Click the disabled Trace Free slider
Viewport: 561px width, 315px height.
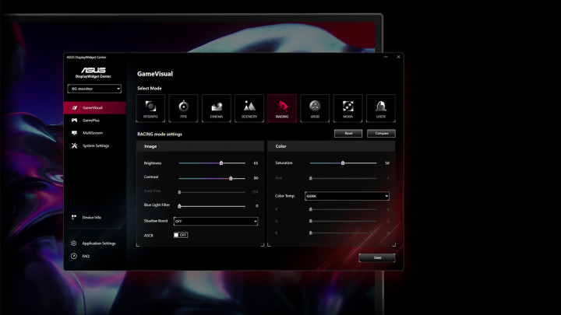pyautogui.click(x=212, y=192)
